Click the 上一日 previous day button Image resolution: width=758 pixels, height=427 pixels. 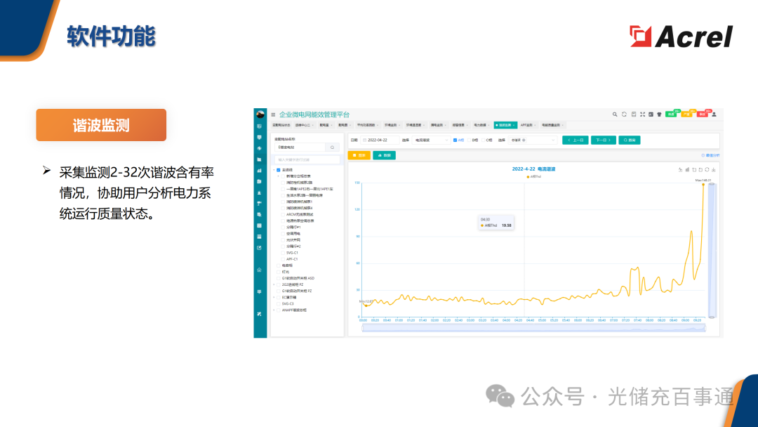click(x=576, y=140)
